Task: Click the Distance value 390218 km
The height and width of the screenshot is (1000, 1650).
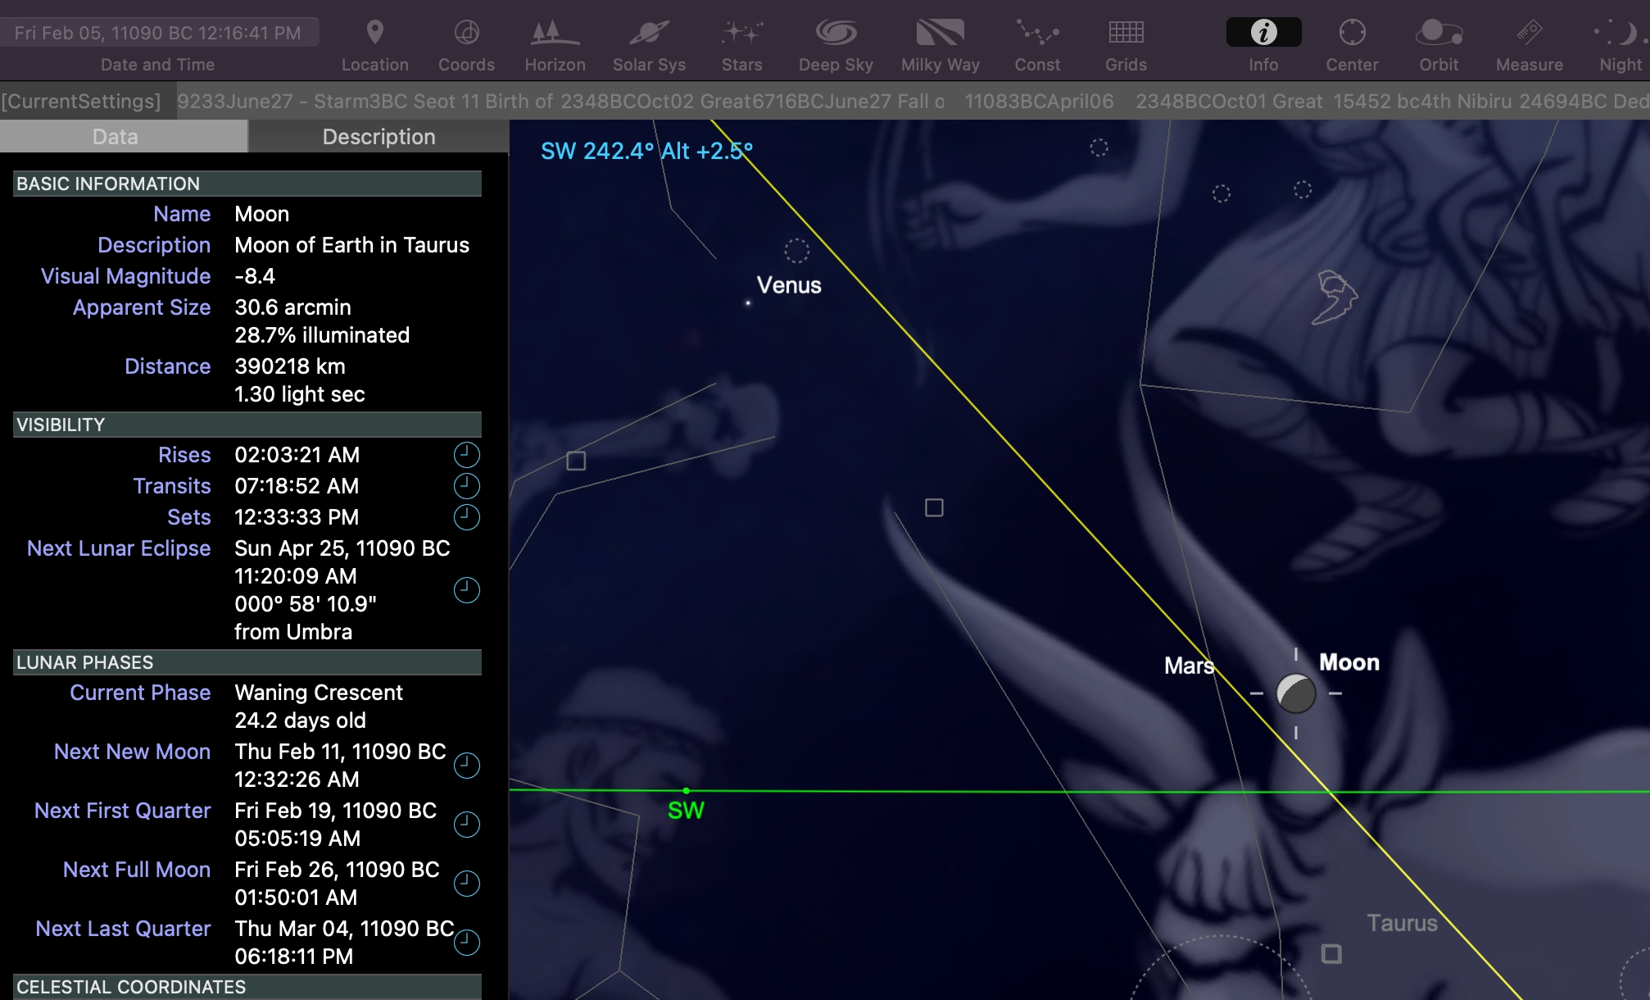Action: tap(290, 366)
